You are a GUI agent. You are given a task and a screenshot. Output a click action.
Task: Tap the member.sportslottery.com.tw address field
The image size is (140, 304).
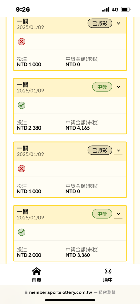click(70, 292)
